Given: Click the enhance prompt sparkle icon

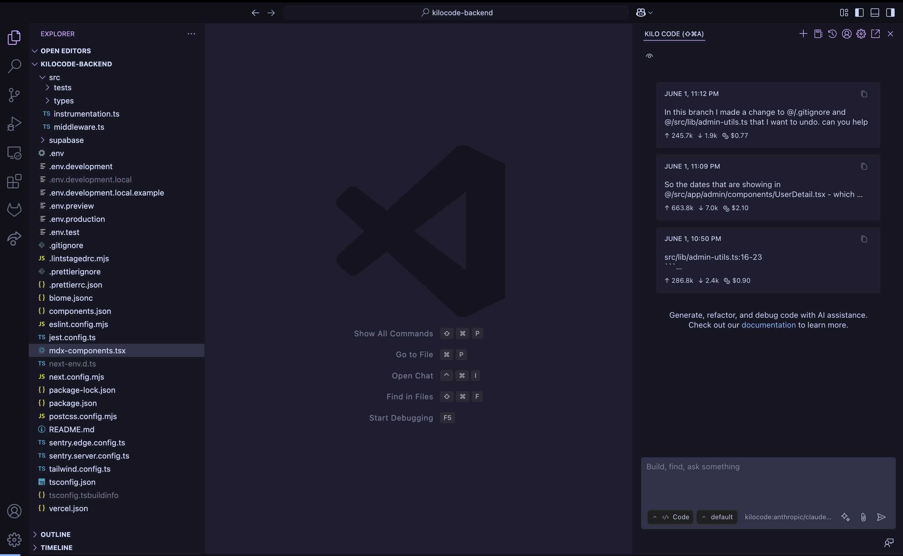Looking at the screenshot, I should pyautogui.click(x=845, y=517).
